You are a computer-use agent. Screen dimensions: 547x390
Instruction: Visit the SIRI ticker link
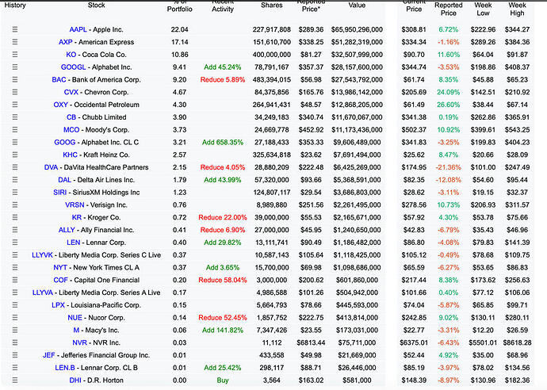click(x=60, y=192)
